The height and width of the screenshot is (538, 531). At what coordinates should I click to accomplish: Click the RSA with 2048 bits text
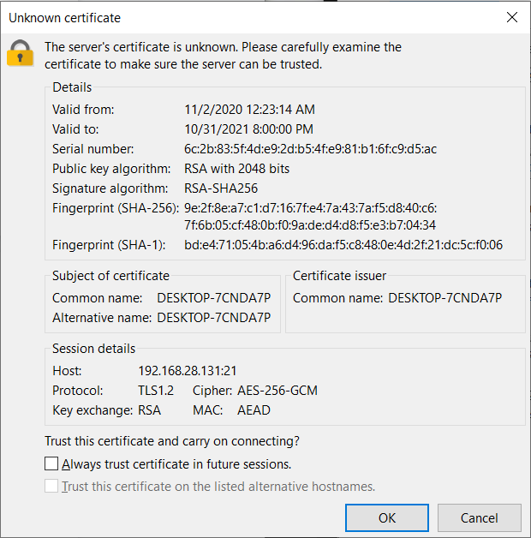click(x=237, y=169)
